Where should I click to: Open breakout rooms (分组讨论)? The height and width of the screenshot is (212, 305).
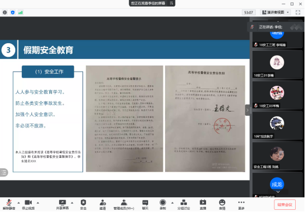(x=184, y=204)
